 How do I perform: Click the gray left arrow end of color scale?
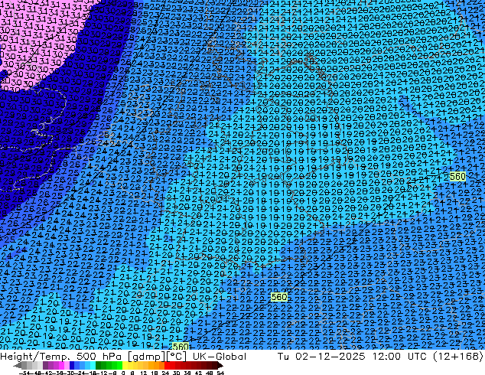pos(18,365)
